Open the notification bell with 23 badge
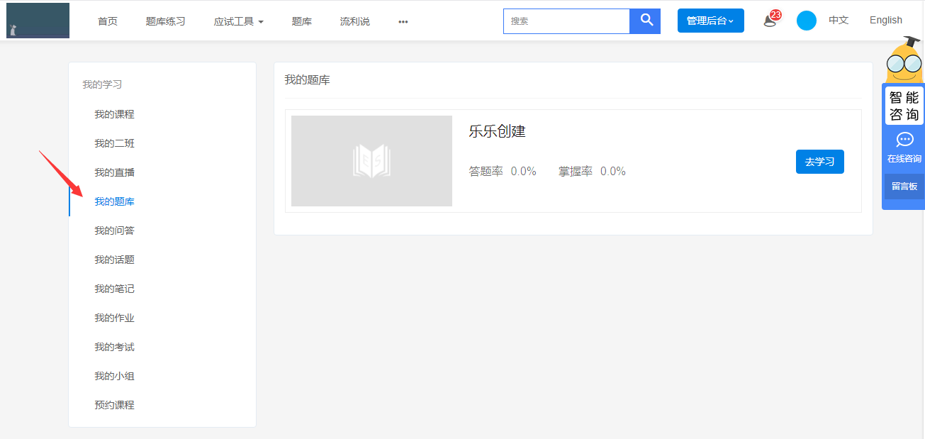 tap(770, 20)
